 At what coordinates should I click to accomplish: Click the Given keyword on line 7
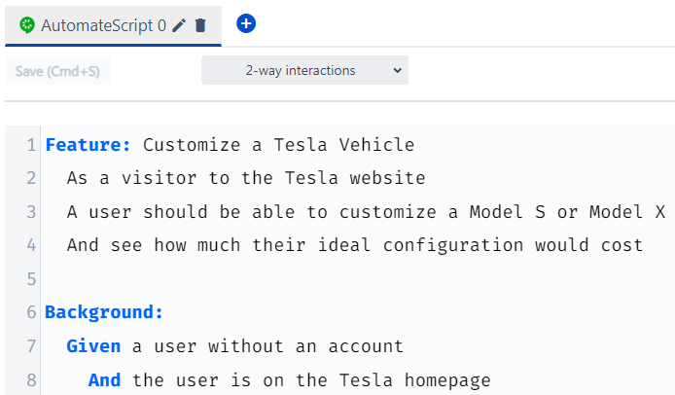[93, 346]
